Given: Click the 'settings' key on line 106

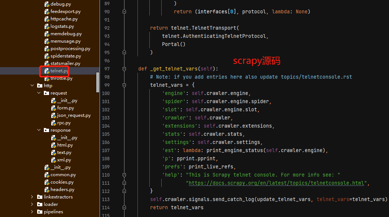Looking at the screenshot, I should tap(176, 142).
